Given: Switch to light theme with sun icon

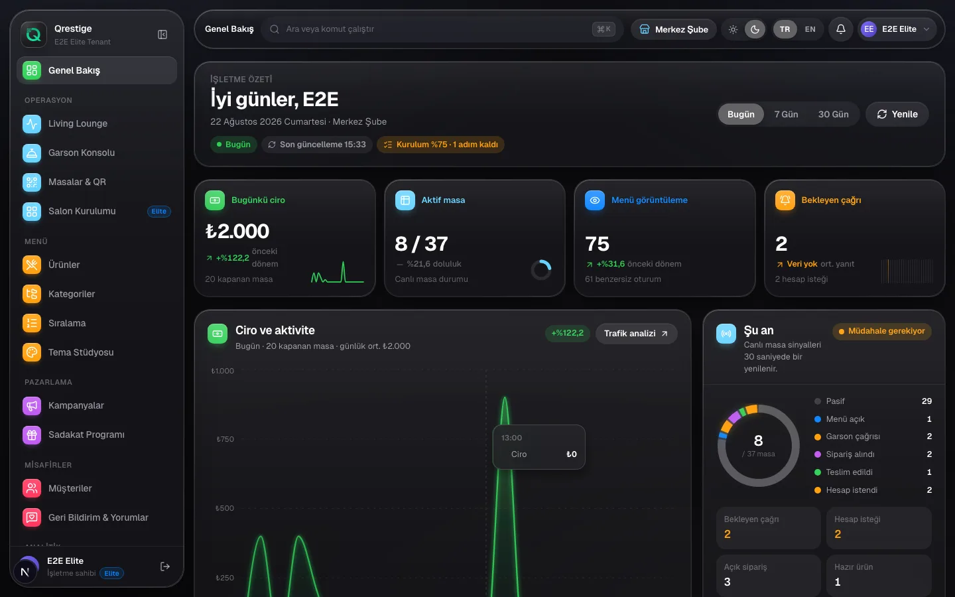Looking at the screenshot, I should [x=733, y=29].
